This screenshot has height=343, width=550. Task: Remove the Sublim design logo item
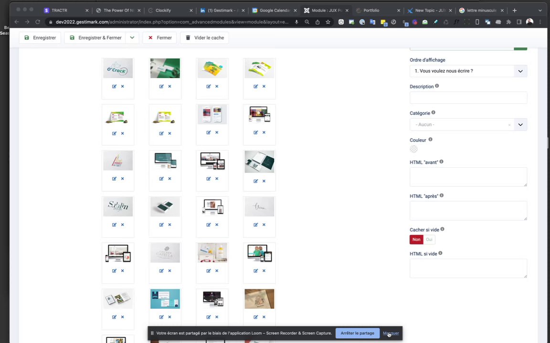point(122,225)
